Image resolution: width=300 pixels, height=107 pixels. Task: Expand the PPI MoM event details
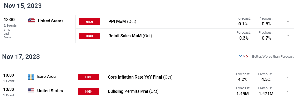(288, 22)
